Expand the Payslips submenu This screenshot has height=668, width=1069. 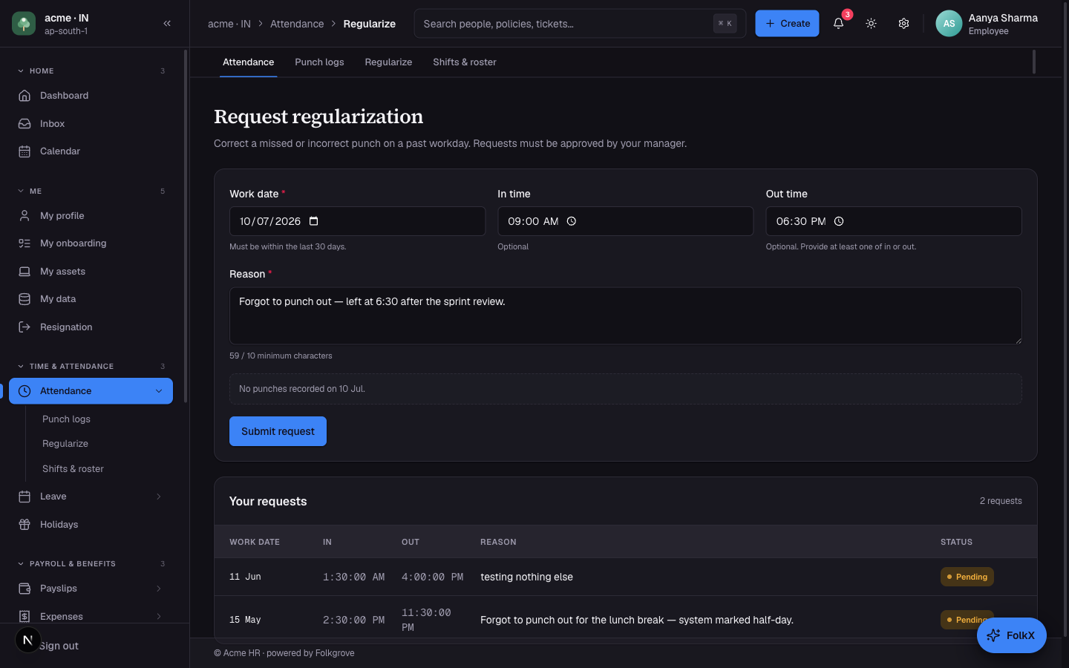pos(159,589)
